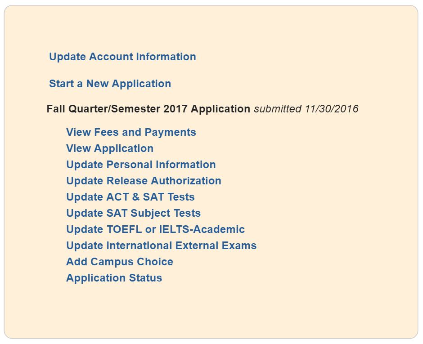Select Update TOEFL or IELTS-Academic
423x344 pixels.
tap(156, 229)
